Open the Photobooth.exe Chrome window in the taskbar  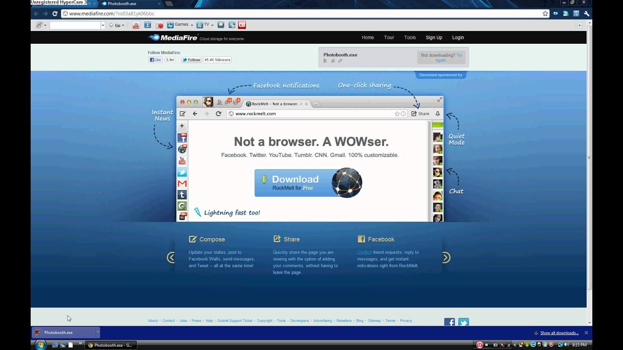(110, 345)
